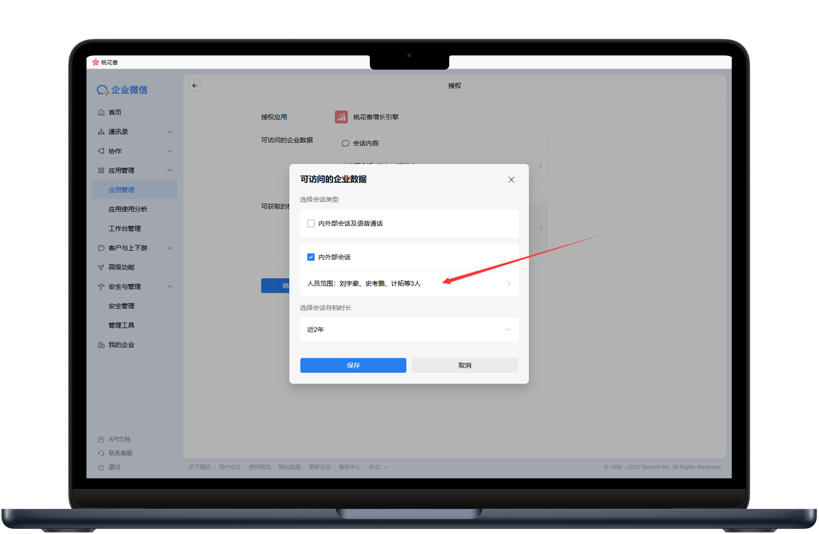Click the 桃花香 flower icon in title bar

pos(96,62)
